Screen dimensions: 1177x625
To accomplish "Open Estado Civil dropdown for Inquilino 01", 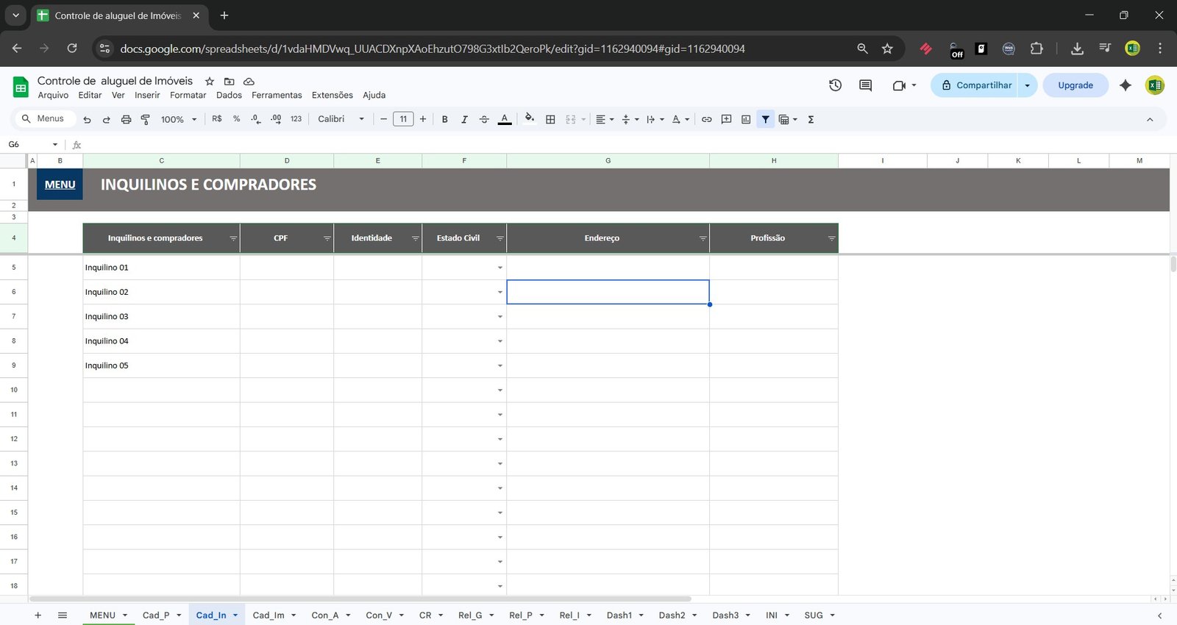I will pos(500,268).
